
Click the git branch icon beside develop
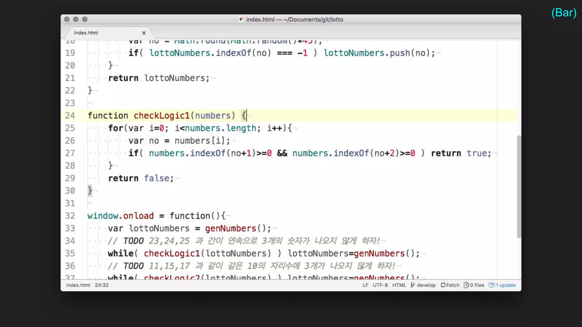click(413, 285)
